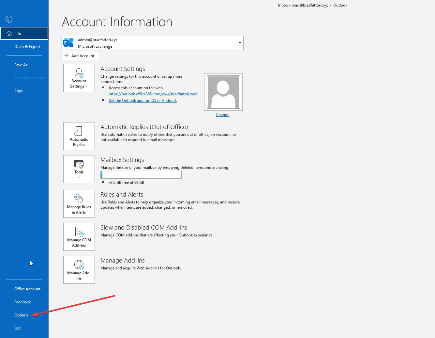Click the Automatic Replies button label

tap(79, 142)
